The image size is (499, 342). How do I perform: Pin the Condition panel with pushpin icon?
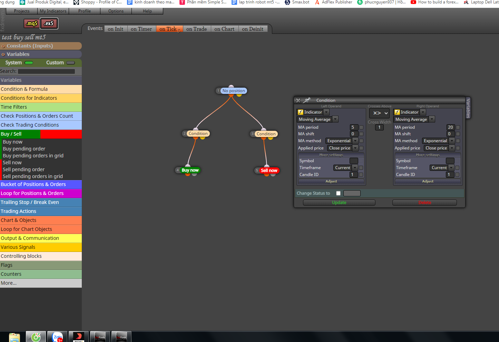(306, 100)
